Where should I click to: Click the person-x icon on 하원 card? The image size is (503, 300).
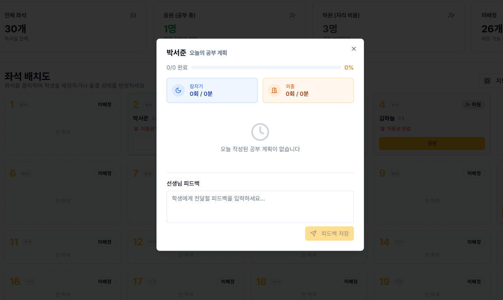[451, 15]
